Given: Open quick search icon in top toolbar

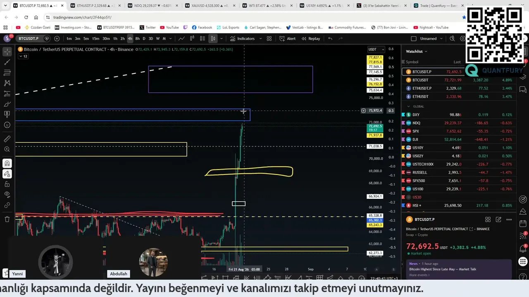Looking at the screenshot, I should click(452, 38).
